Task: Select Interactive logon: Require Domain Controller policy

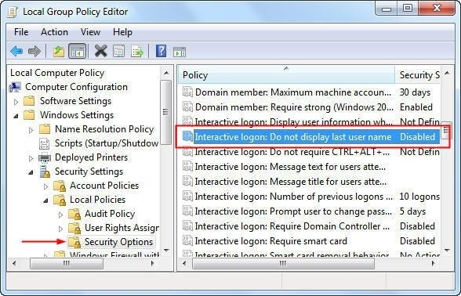Action: click(310, 226)
